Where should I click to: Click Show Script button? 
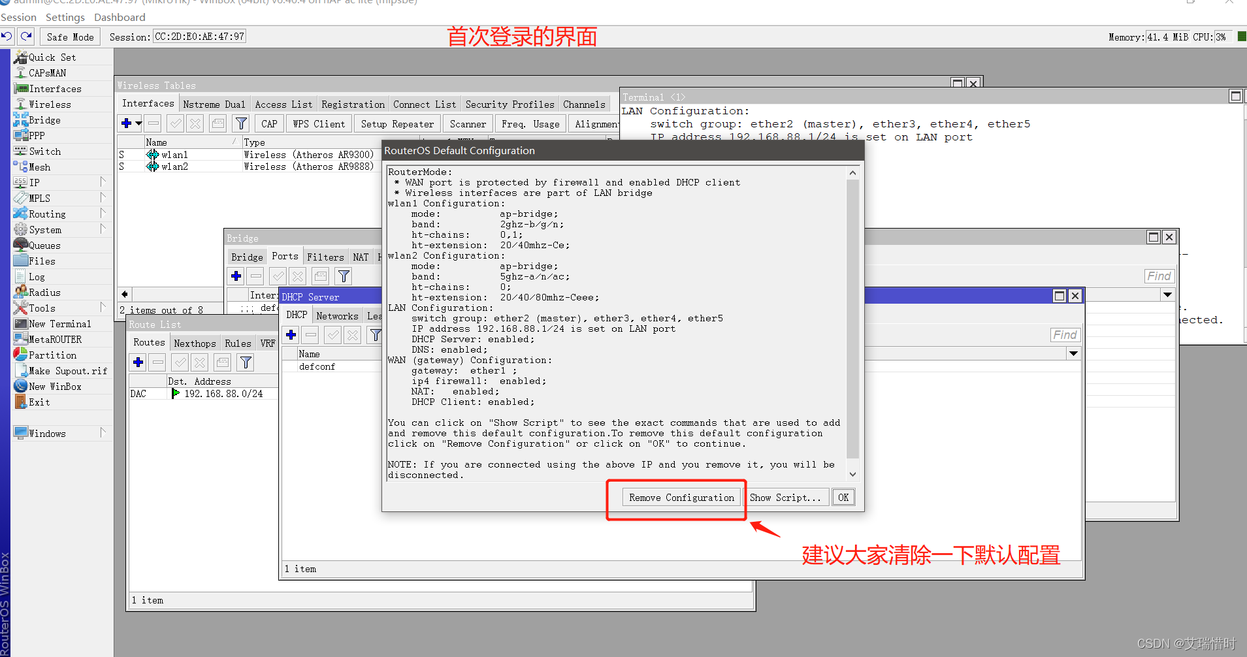coord(786,498)
